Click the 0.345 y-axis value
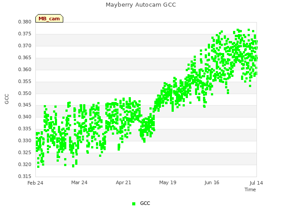Image resolution: width=283 pixels, height=212 pixels. pos(25,105)
